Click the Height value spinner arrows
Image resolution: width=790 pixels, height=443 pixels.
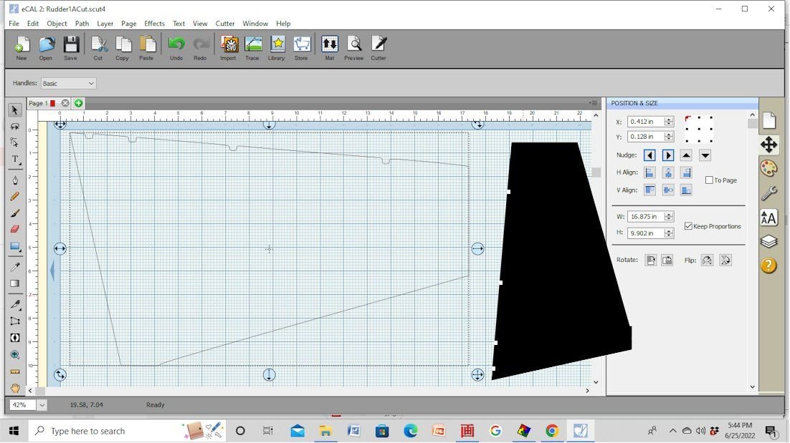coord(669,233)
